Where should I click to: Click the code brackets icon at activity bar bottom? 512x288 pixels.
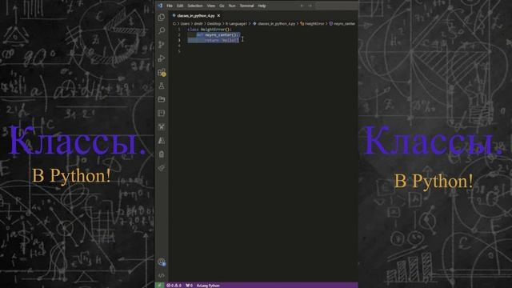coord(162,275)
